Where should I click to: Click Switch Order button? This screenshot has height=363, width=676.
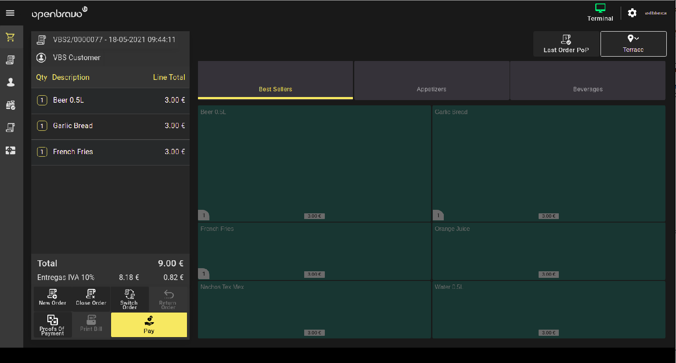coord(129,299)
